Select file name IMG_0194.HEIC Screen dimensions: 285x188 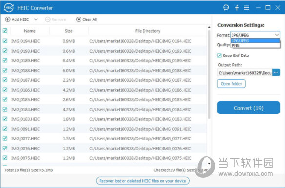[25, 41]
